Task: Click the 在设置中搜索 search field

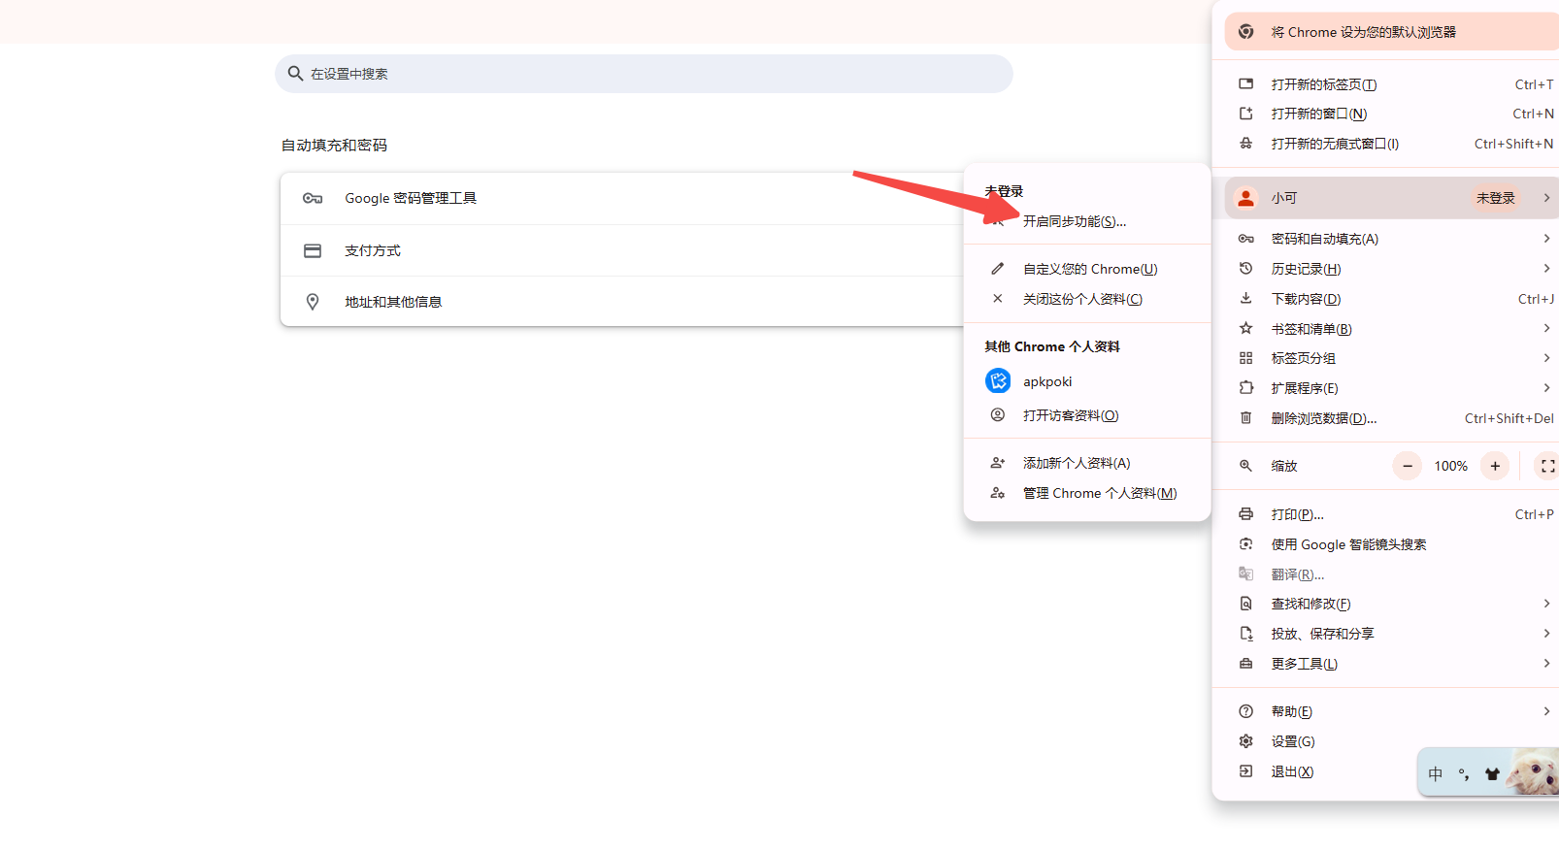Action: (x=644, y=74)
